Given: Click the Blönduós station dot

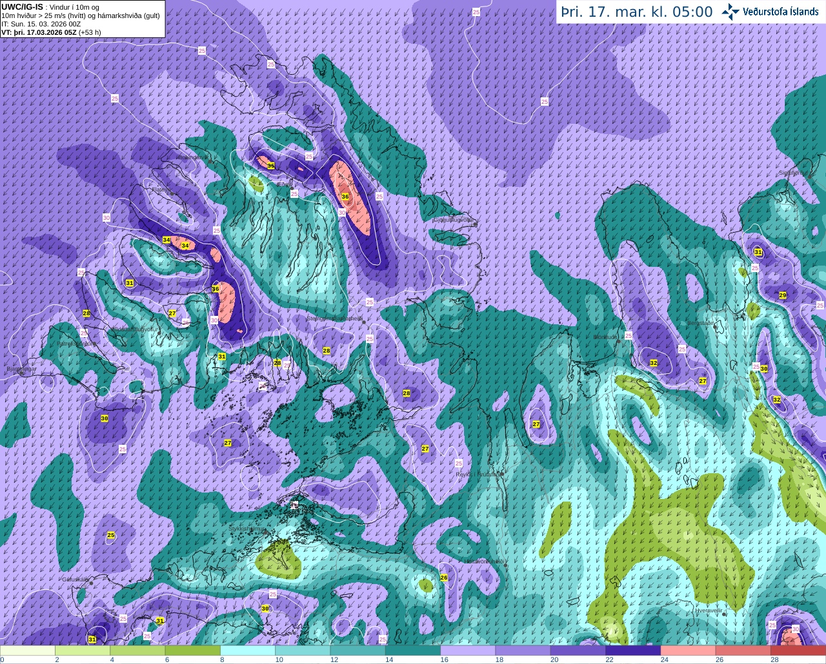Looking at the screenshot, I should (x=618, y=341).
